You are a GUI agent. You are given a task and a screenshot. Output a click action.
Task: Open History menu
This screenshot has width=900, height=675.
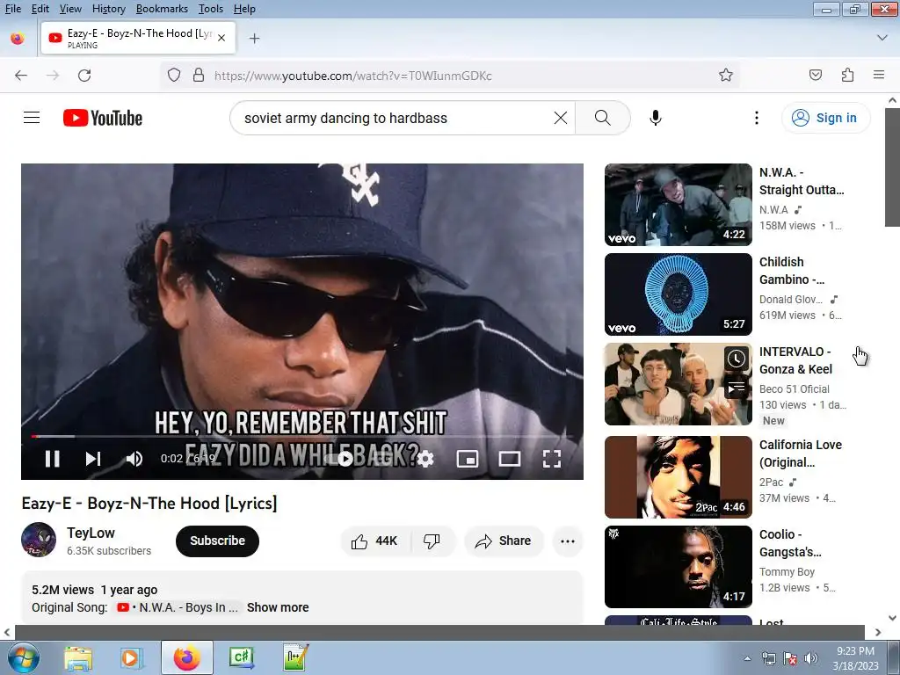[x=108, y=9]
